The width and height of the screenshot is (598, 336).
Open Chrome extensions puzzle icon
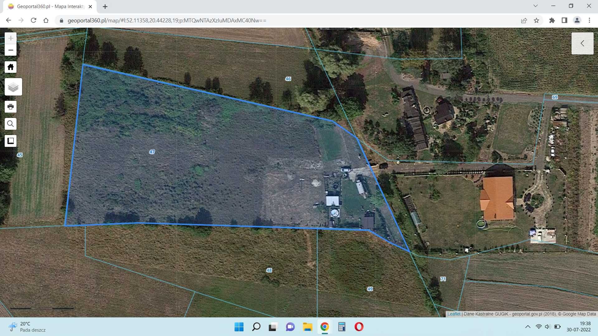tap(552, 21)
